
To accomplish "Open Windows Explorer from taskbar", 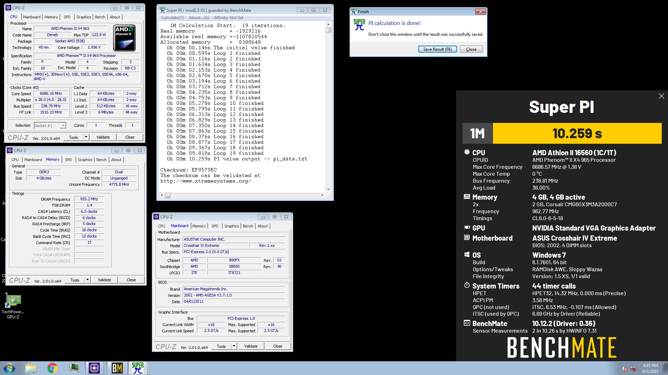I will coord(31,368).
